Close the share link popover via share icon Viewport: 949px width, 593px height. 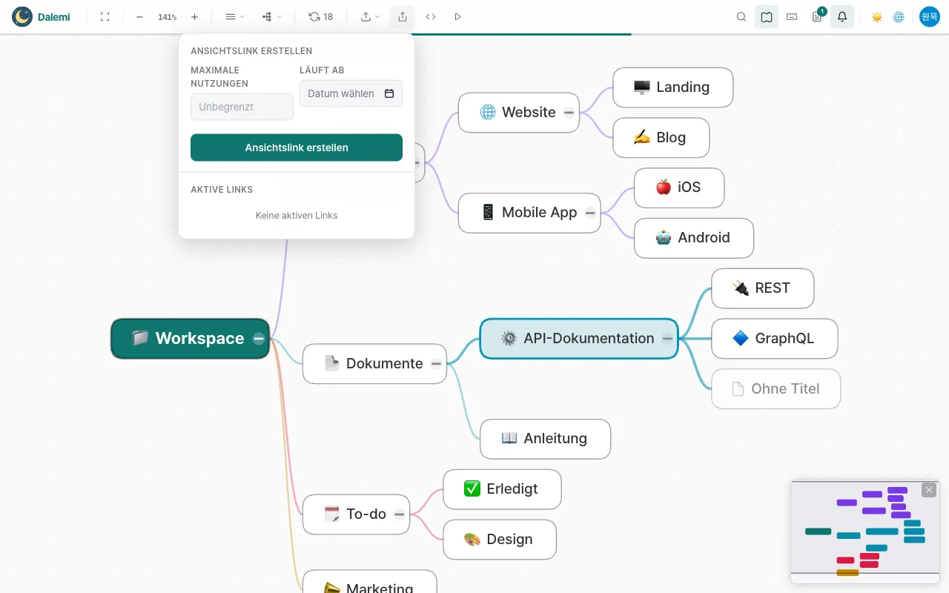pyautogui.click(x=403, y=16)
